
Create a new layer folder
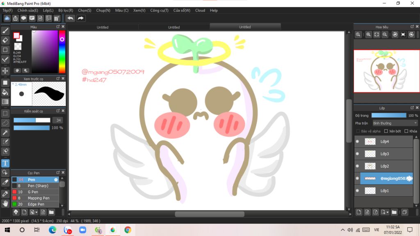(394, 212)
